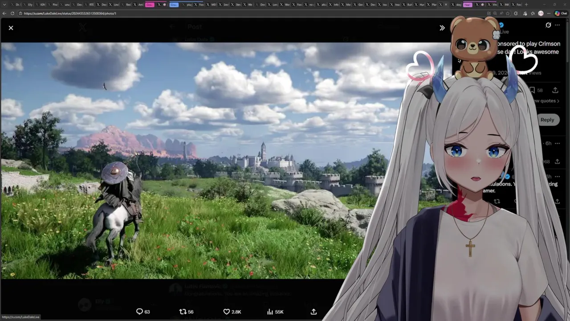This screenshot has width=570, height=321.
Task: Switch to the MEI tab
Action: tap(211, 4)
